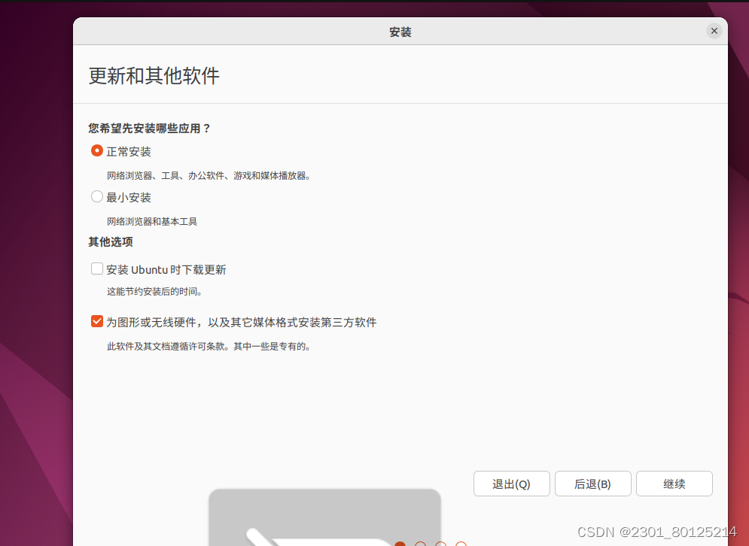
Task: Click the 安装 title bar text
Action: coord(400,31)
